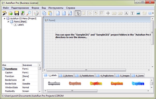Select Form1 [Main] in the project tree
The height and width of the screenshot is (99, 156).
(x=20, y=22)
